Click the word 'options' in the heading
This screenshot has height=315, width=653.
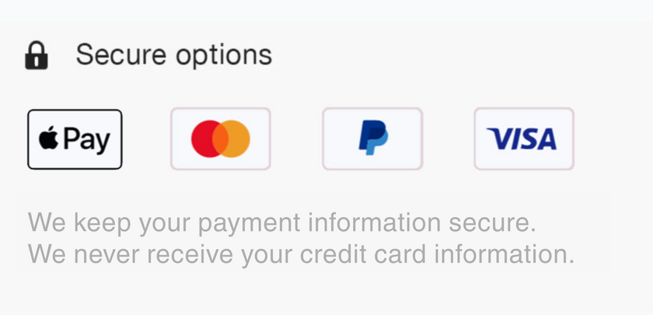(x=223, y=56)
